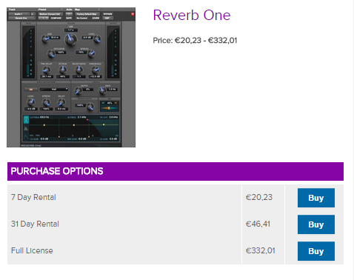
Task: Open the Factory Default Map dropdown
Action: (87, 14)
